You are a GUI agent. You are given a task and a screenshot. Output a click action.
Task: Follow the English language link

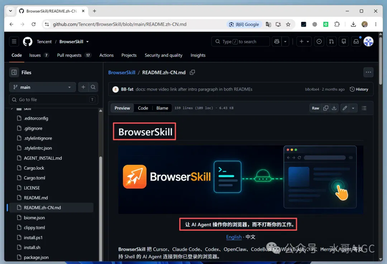tap(234, 237)
